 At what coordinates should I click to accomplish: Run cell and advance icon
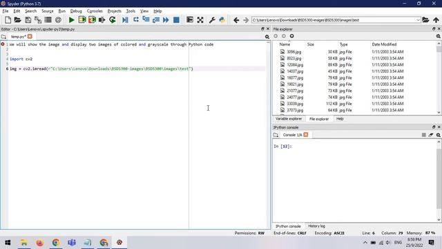pyautogui.click(x=92, y=20)
